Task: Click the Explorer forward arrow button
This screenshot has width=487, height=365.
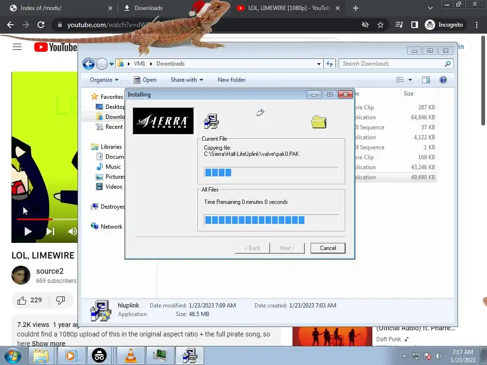Action: tap(102, 64)
